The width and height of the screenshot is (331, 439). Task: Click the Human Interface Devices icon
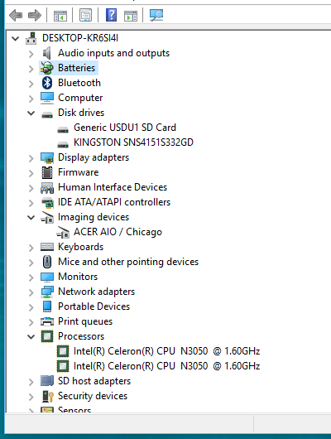pyautogui.click(x=47, y=187)
